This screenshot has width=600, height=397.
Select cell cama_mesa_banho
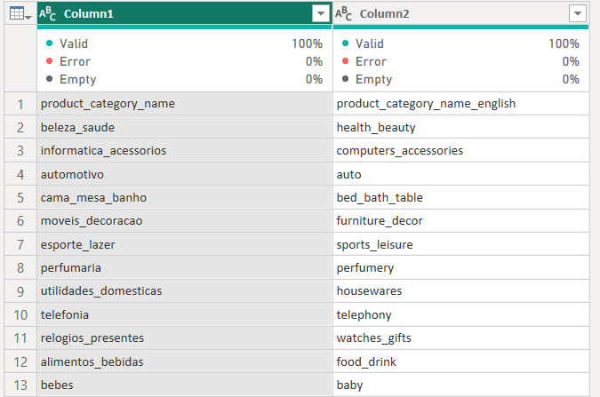coord(184,198)
